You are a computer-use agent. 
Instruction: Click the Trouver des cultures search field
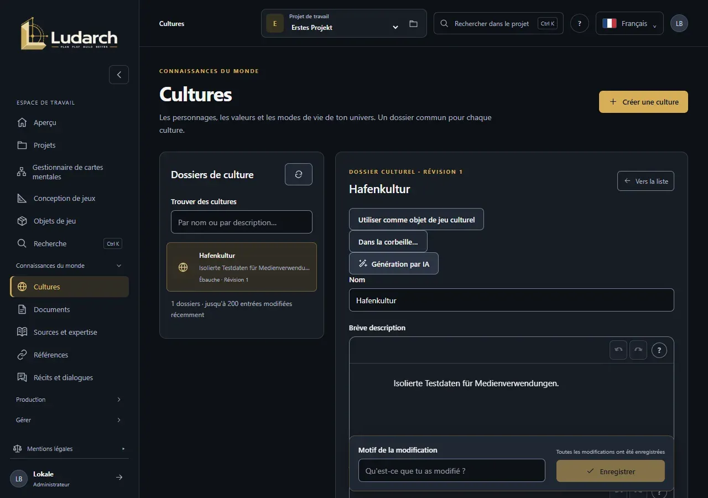pyautogui.click(x=242, y=222)
